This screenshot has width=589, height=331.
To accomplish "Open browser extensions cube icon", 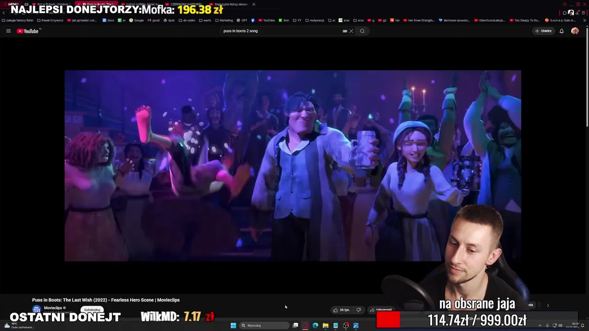I will click(x=565, y=13).
